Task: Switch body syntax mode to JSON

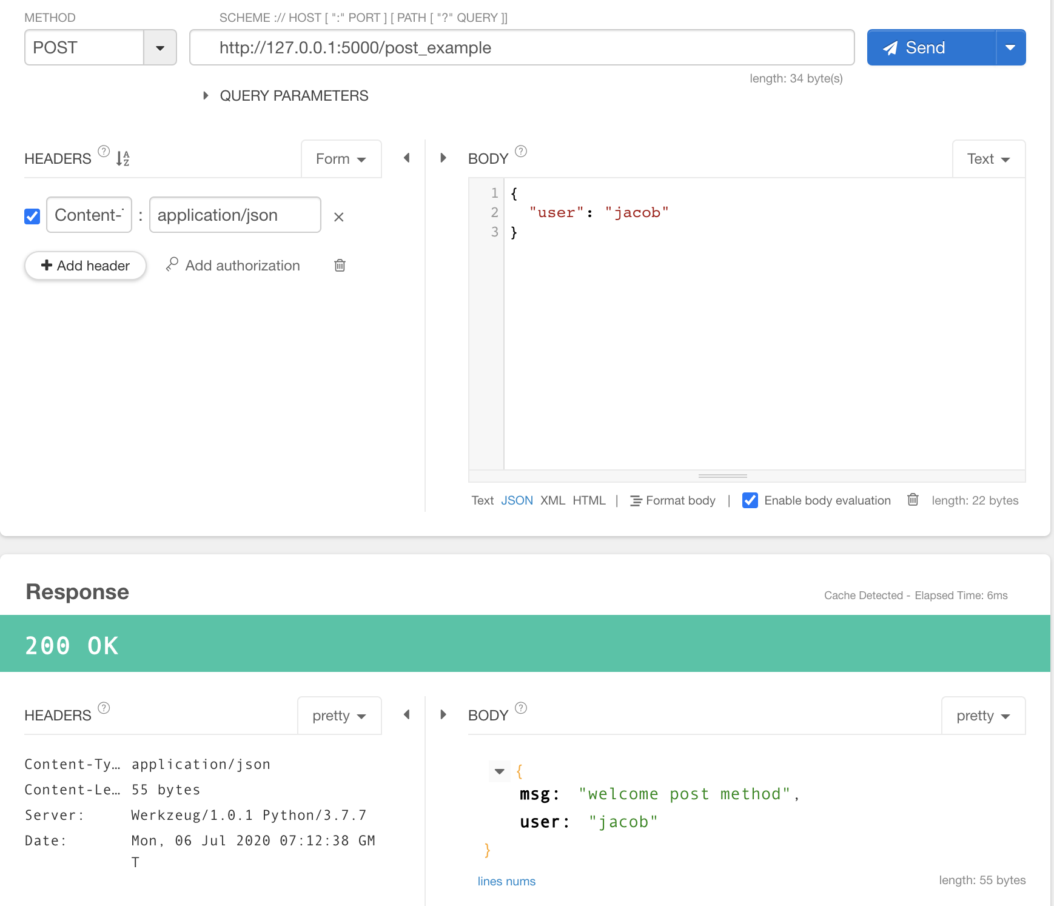Action: (x=517, y=500)
